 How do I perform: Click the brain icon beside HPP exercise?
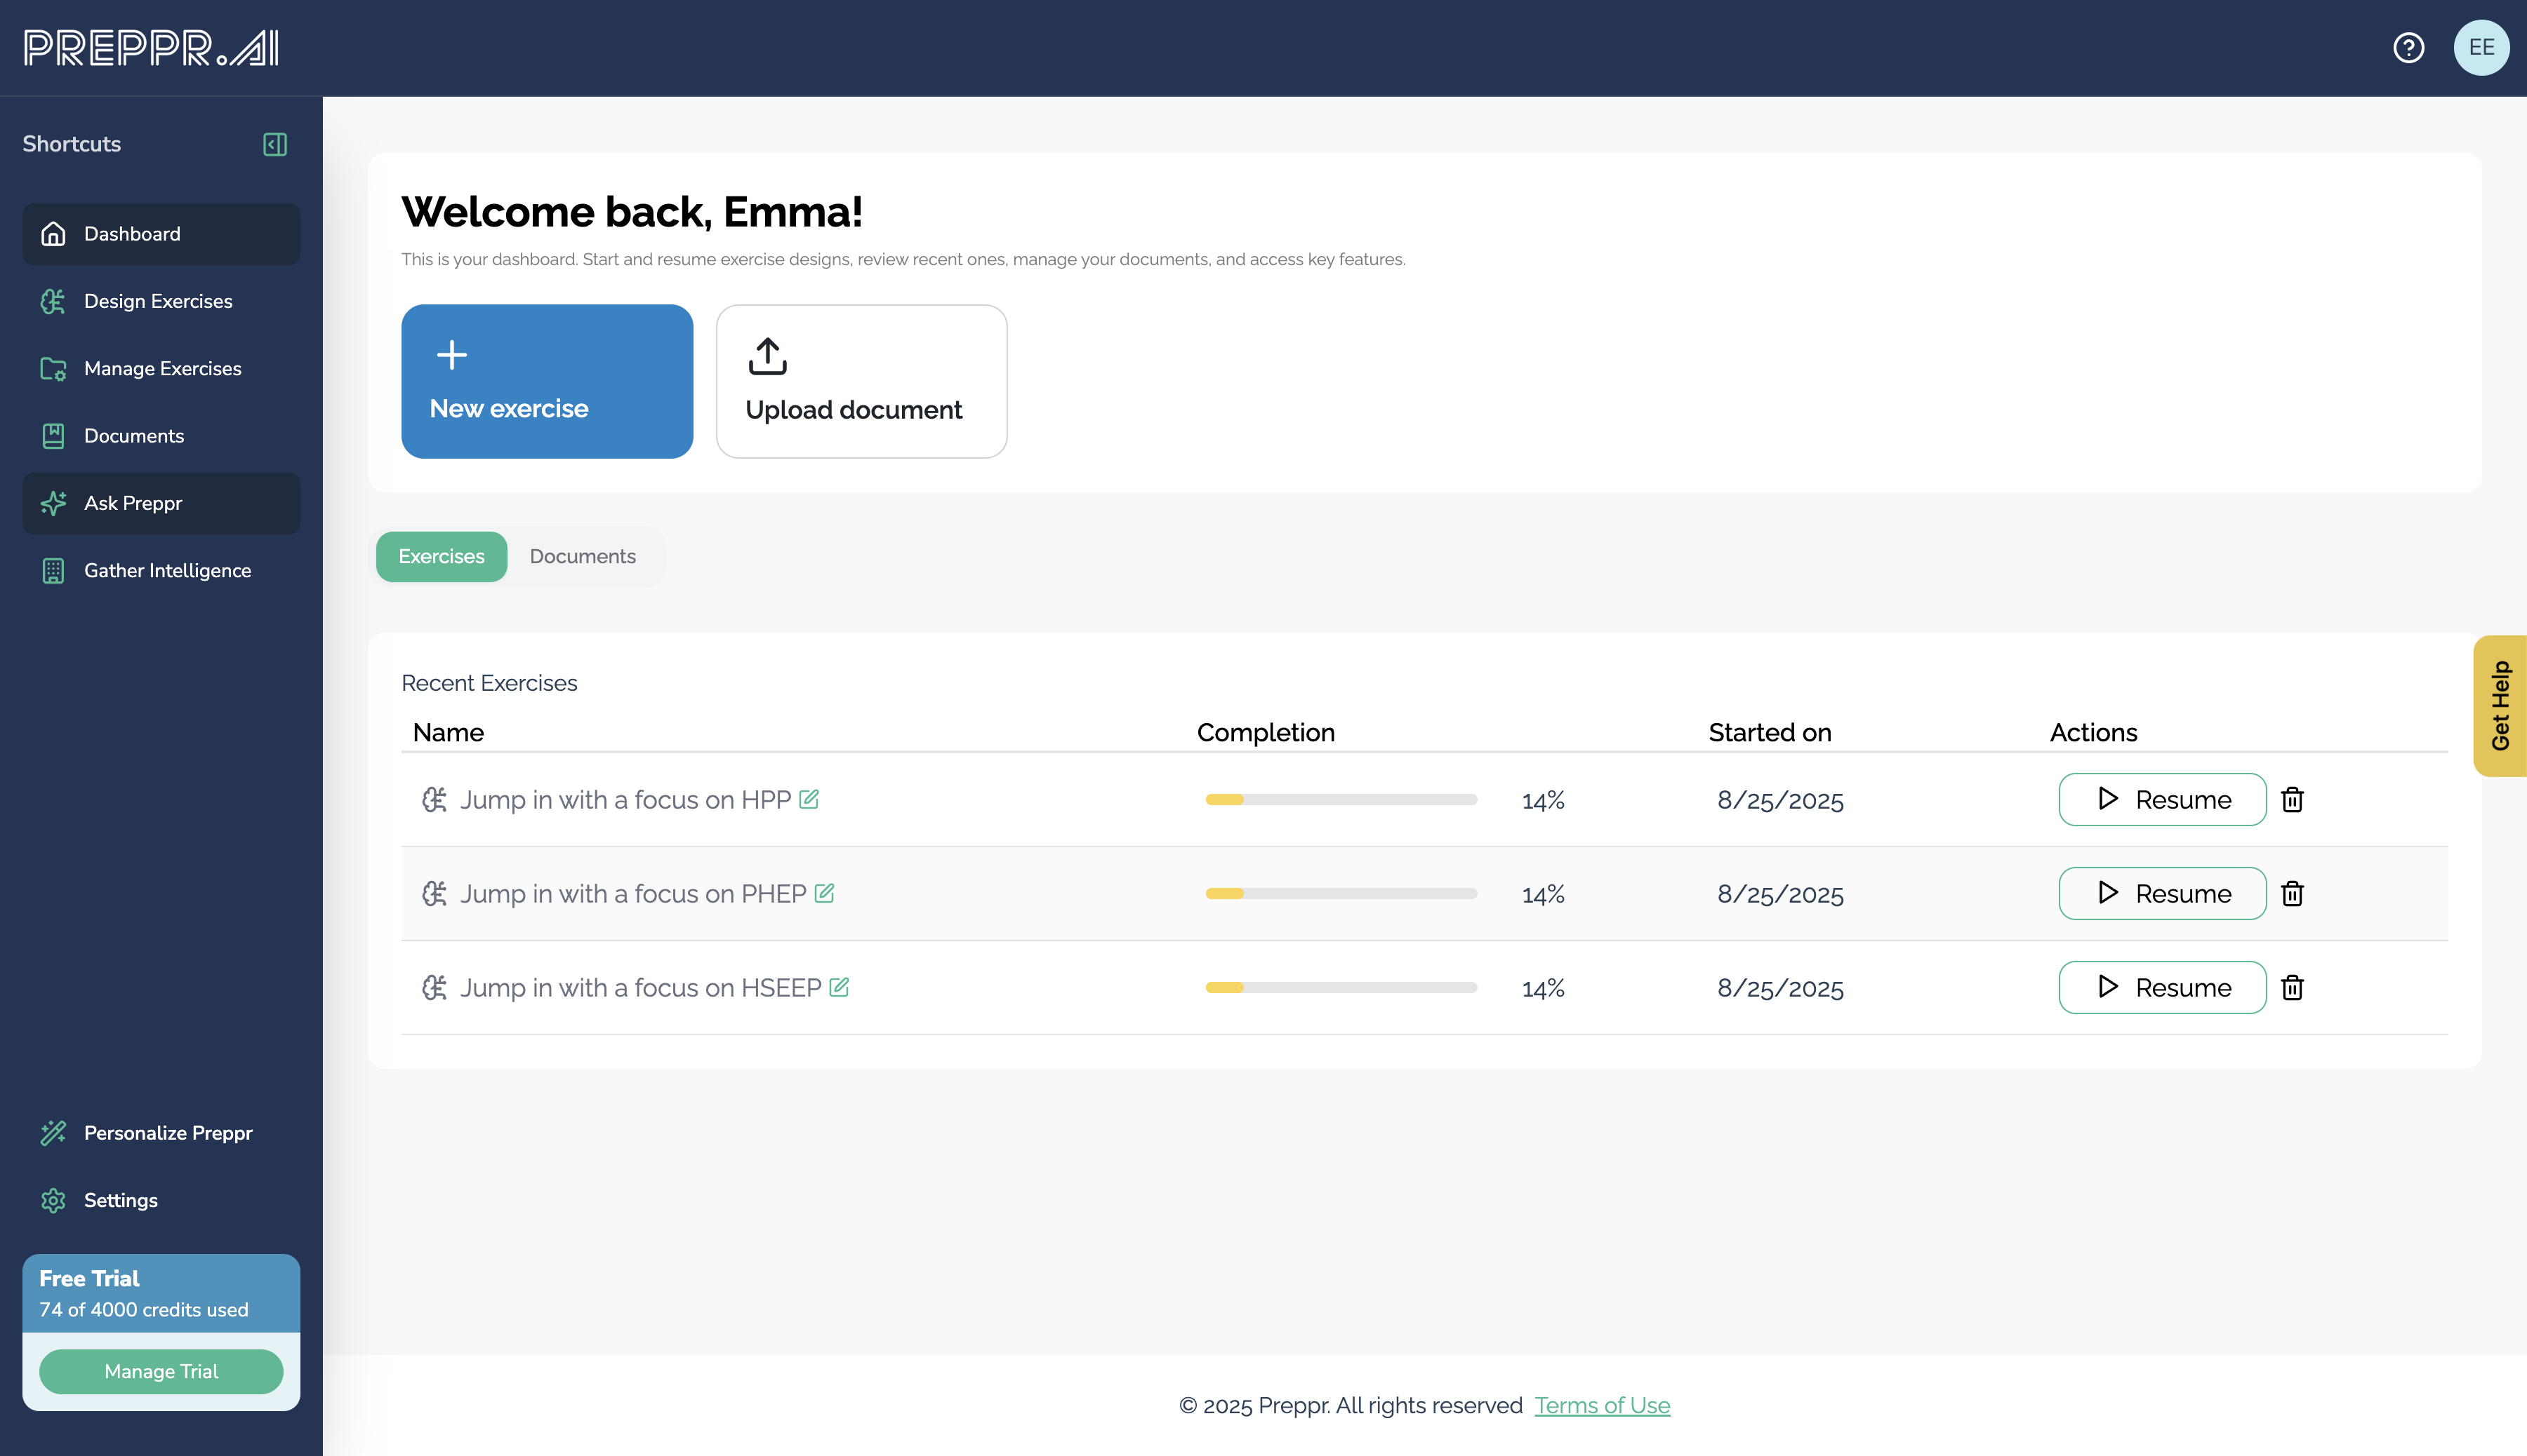coord(435,799)
